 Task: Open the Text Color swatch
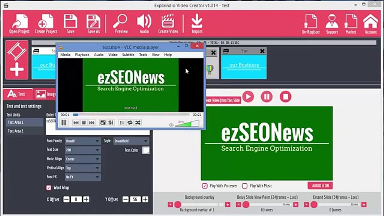click(146, 150)
